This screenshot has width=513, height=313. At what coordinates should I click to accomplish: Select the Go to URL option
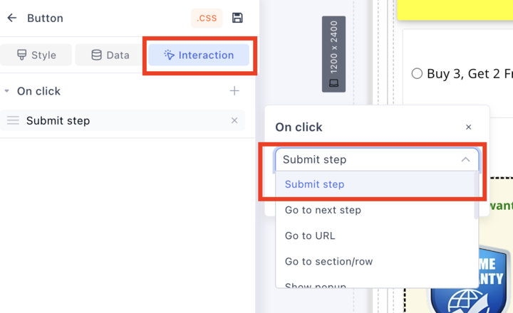coord(310,235)
